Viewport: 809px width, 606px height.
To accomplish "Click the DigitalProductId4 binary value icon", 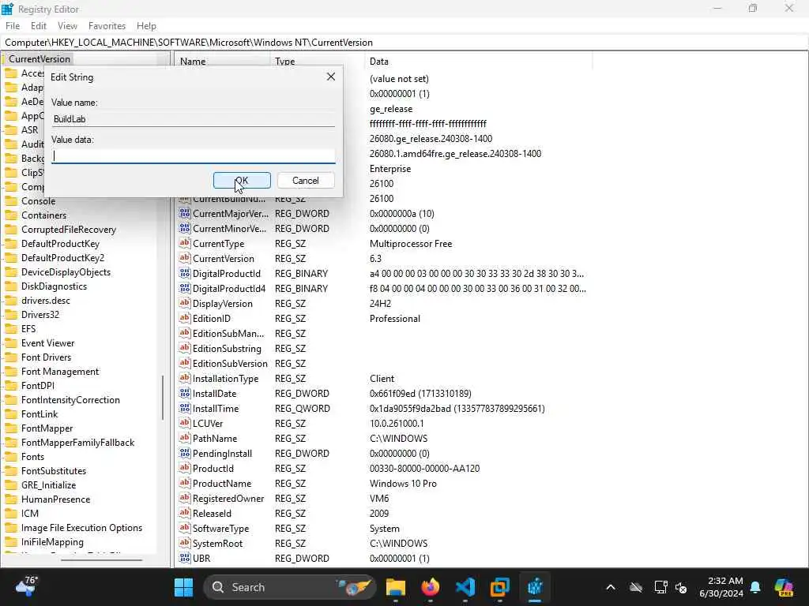I will (x=185, y=288).
